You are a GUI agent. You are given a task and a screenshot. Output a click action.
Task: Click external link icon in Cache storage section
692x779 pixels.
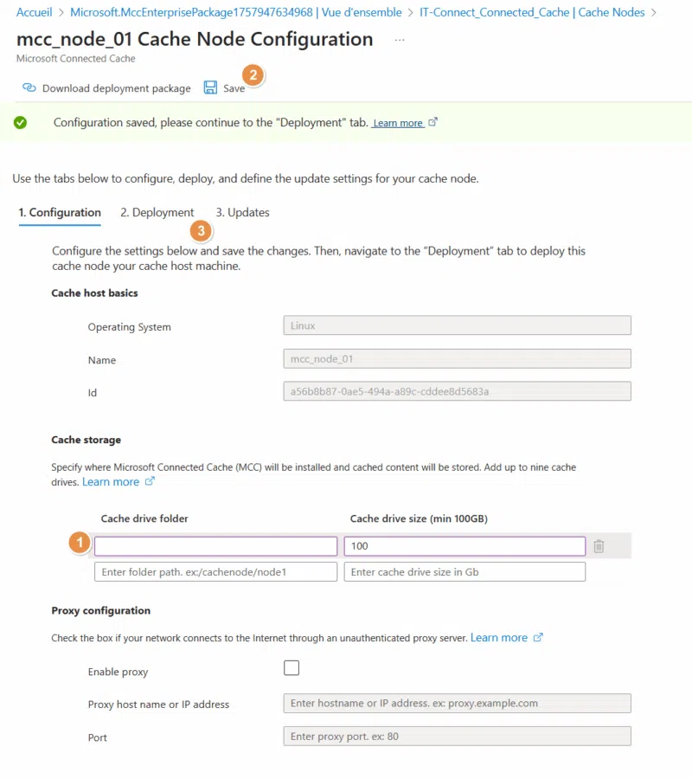tap(150, 481)
